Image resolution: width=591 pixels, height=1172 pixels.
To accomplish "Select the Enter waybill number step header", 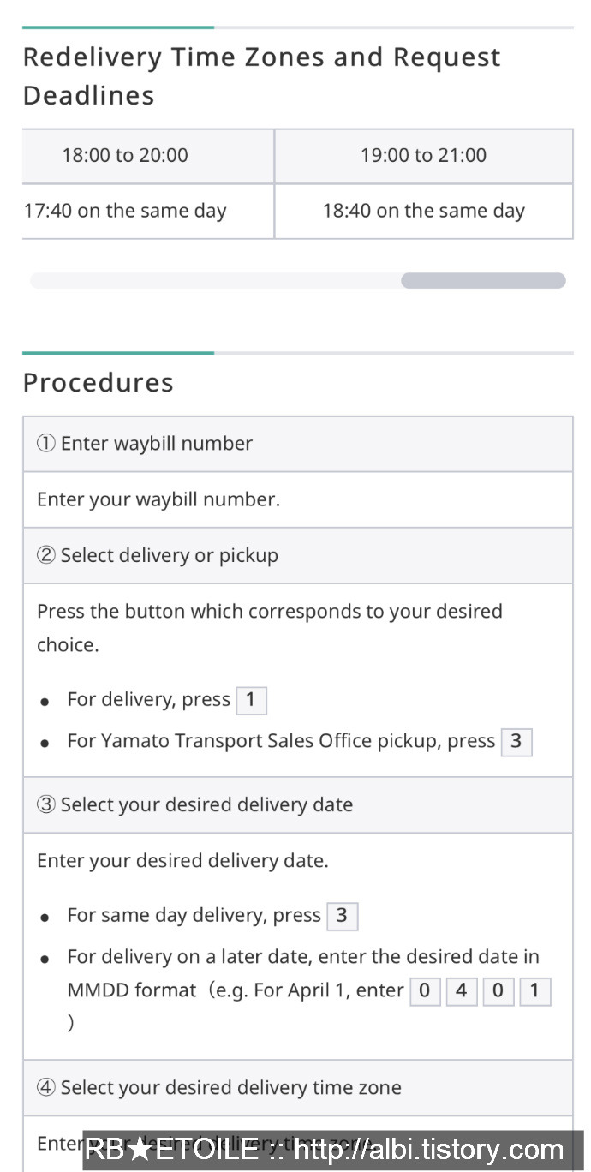I will (x=298, y=444).
